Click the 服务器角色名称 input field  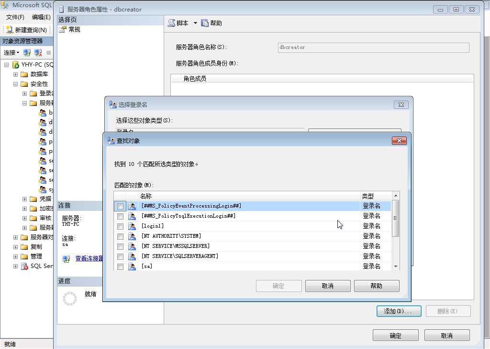point(373,47)
